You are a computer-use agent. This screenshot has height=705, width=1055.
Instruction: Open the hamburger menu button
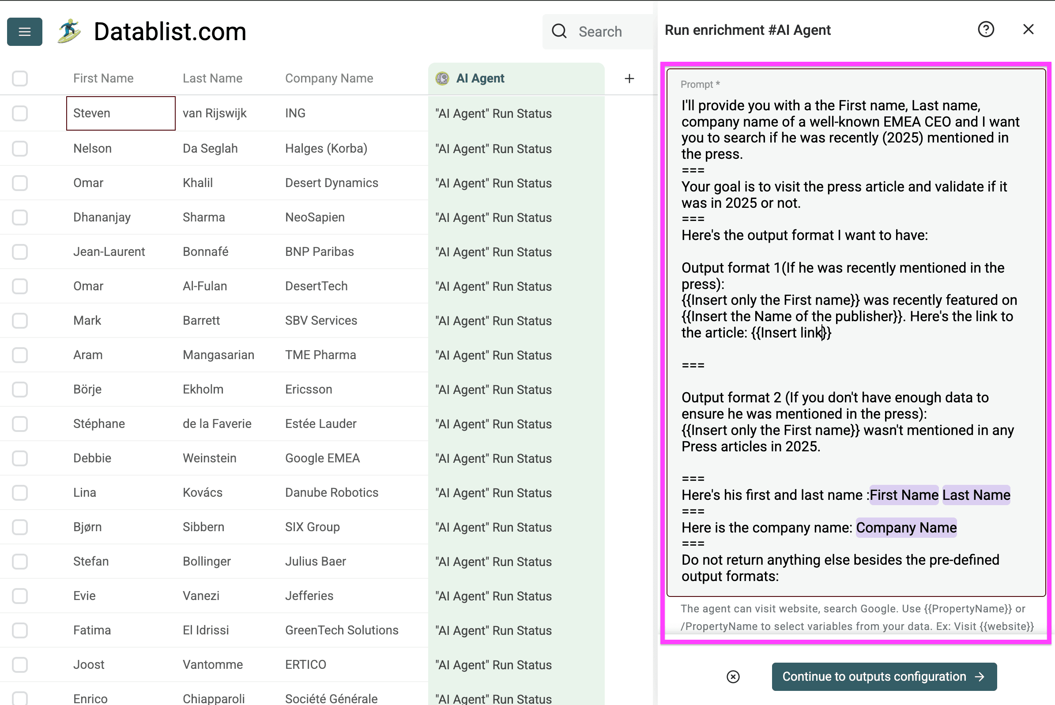click(24, 31)
